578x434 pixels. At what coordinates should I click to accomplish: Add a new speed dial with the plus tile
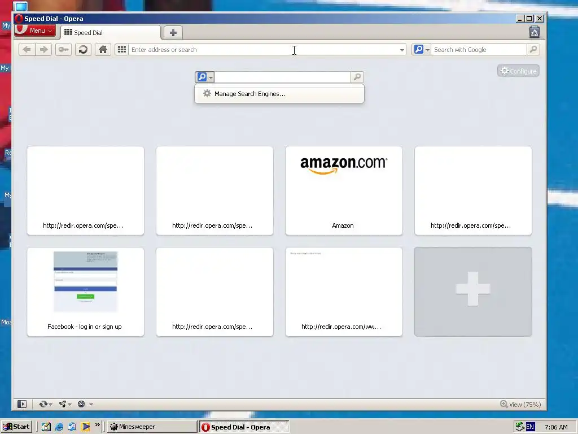coord(473,292)
